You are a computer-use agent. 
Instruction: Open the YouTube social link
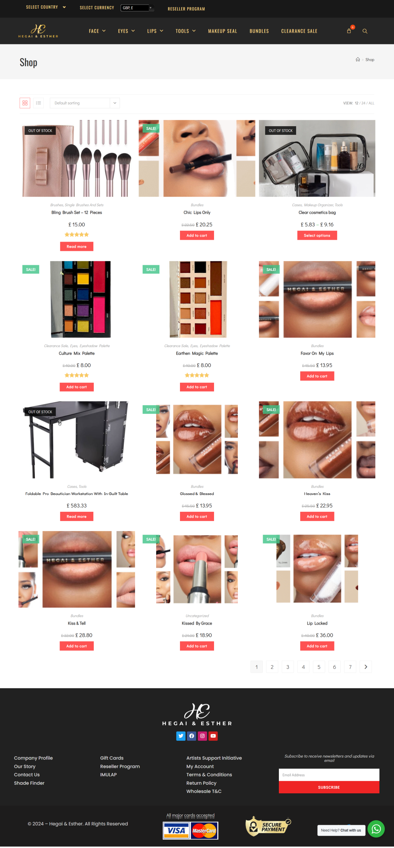[x=213, y=736]
